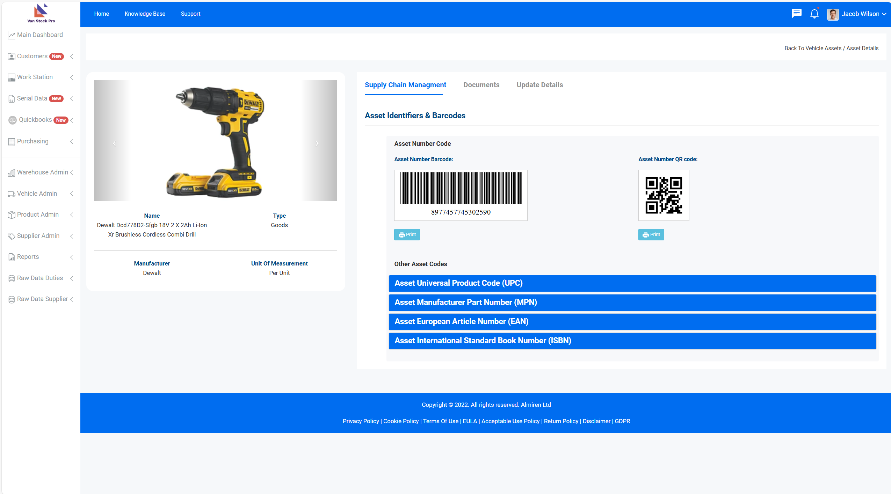Expand Asset International Standard Book Number section
Image resolution: width=891 pixels, height=494 pixels.
click(x=632, y=341)
